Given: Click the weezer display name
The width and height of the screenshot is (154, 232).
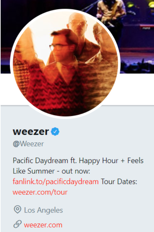Looking at the screenshot, I should (31, 131).
